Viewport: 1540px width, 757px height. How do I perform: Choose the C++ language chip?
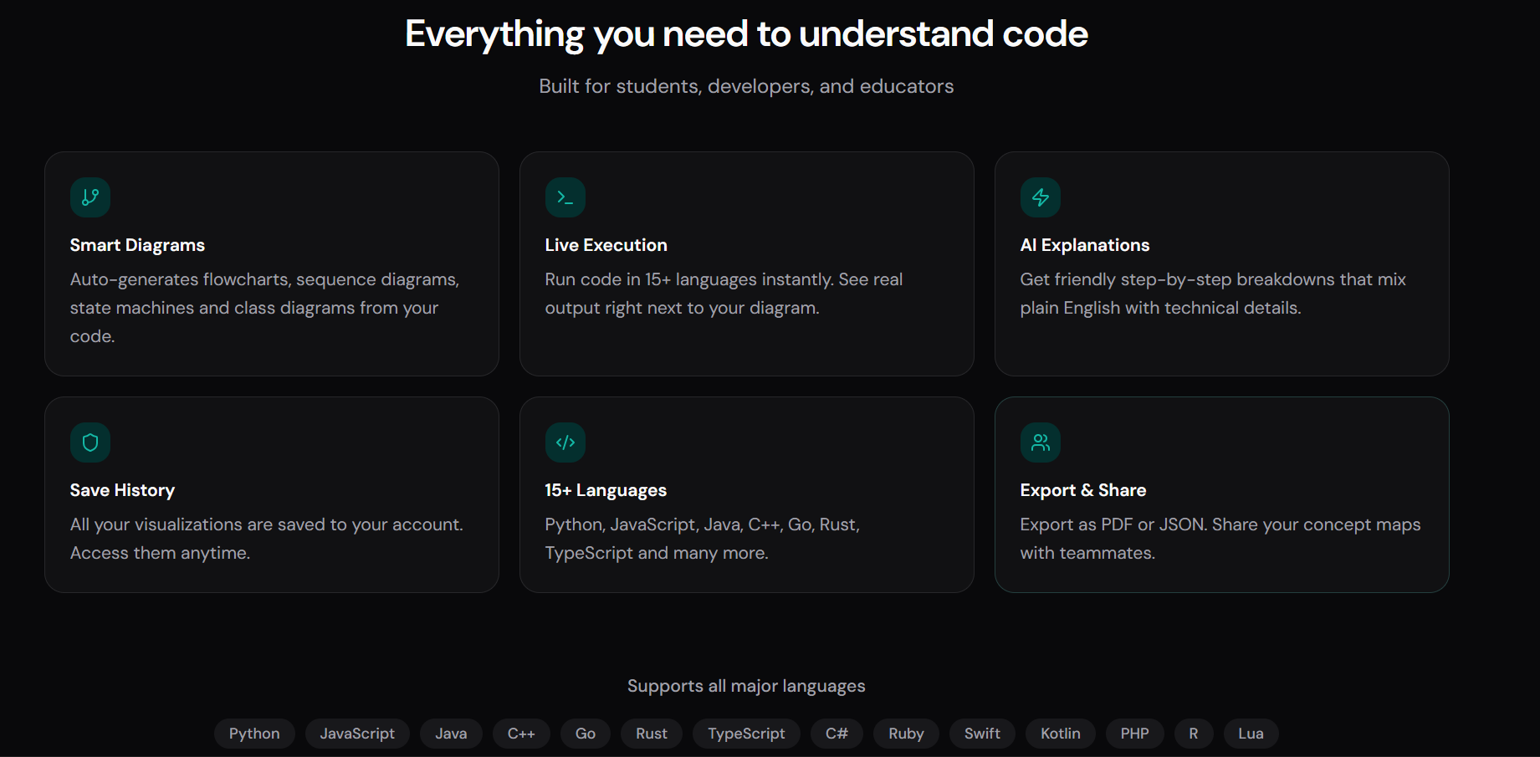[x=521, y=734]
